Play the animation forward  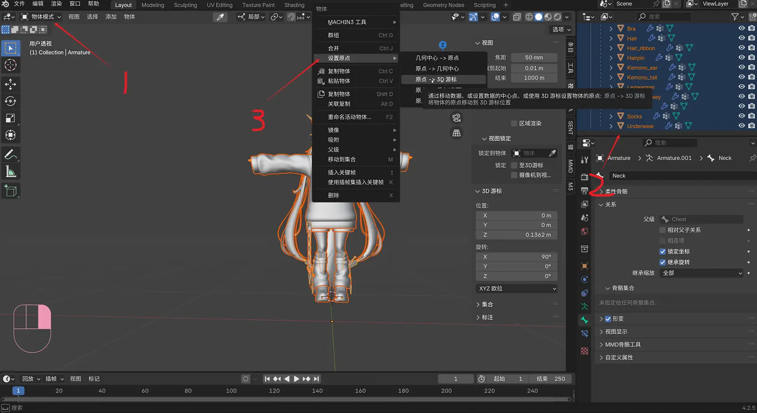(x=296, y=379)
